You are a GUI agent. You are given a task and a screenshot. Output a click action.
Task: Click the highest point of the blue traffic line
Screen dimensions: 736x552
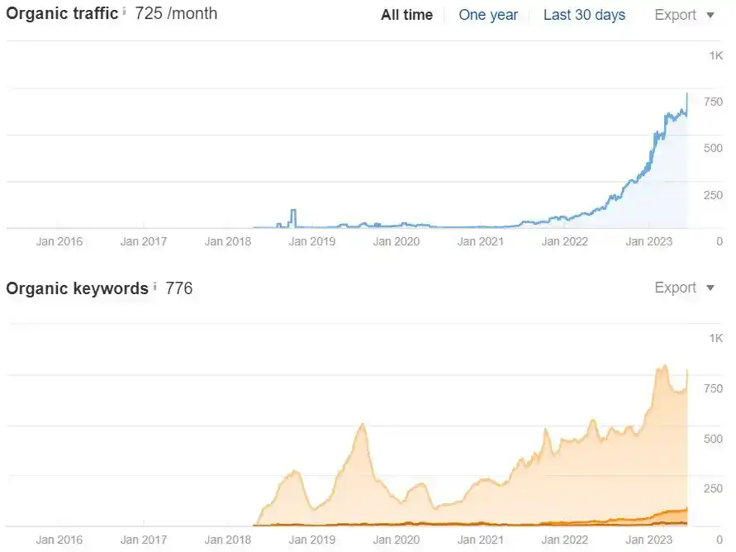click(x=686, y=94)
